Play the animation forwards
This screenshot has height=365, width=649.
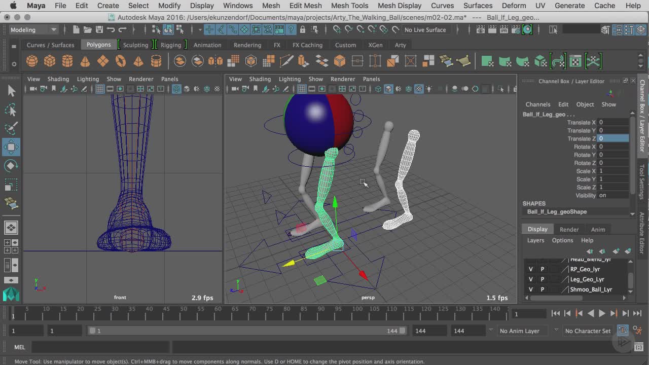tap(602, 313)
